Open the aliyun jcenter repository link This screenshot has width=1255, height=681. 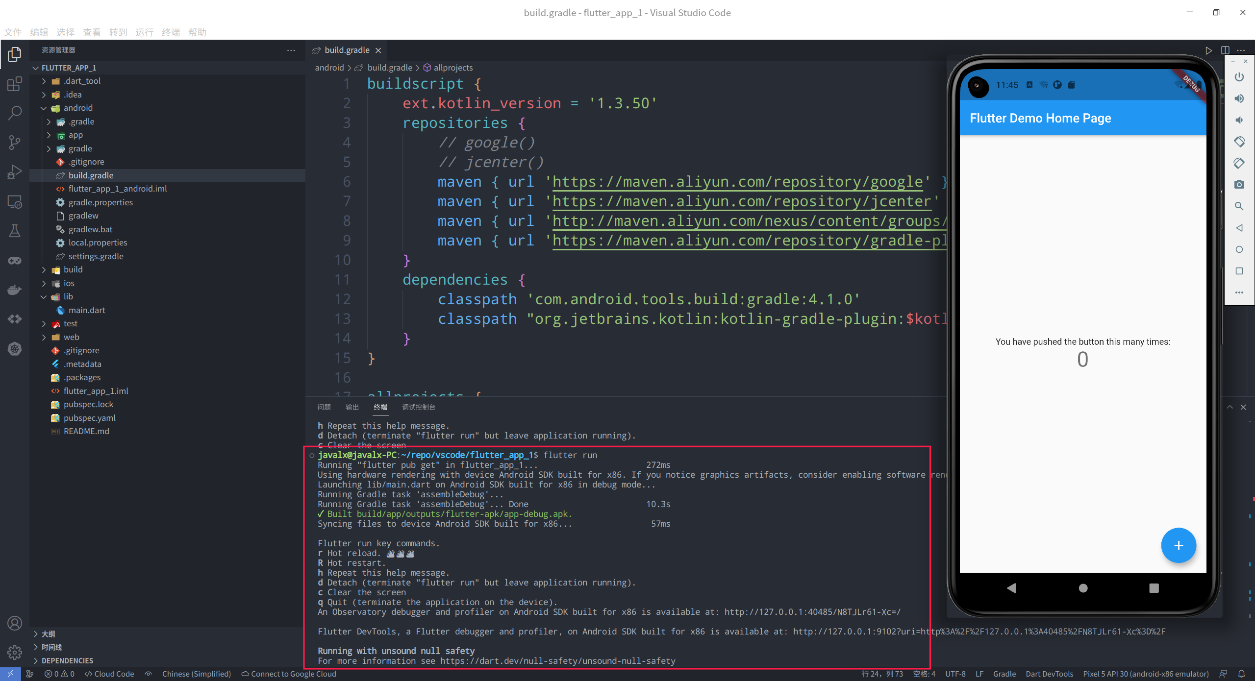(742, 201)
